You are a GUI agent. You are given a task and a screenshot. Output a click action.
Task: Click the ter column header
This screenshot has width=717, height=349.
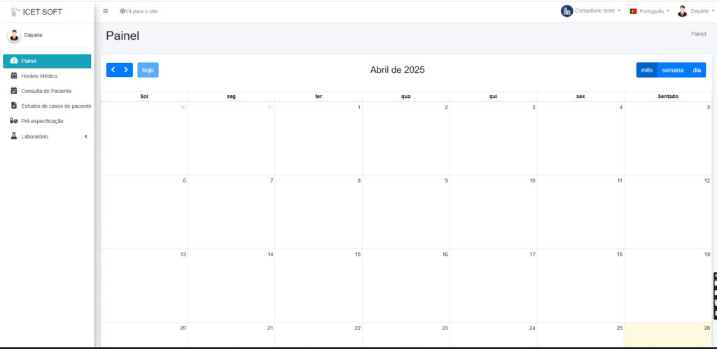pyautogui.click(x=319, y=97)
